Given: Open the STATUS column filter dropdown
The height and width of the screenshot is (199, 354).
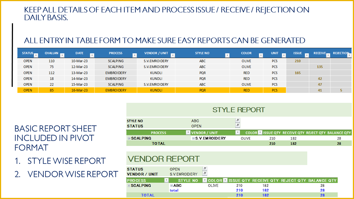Looking at the screenshot, I should click(36, 55).
